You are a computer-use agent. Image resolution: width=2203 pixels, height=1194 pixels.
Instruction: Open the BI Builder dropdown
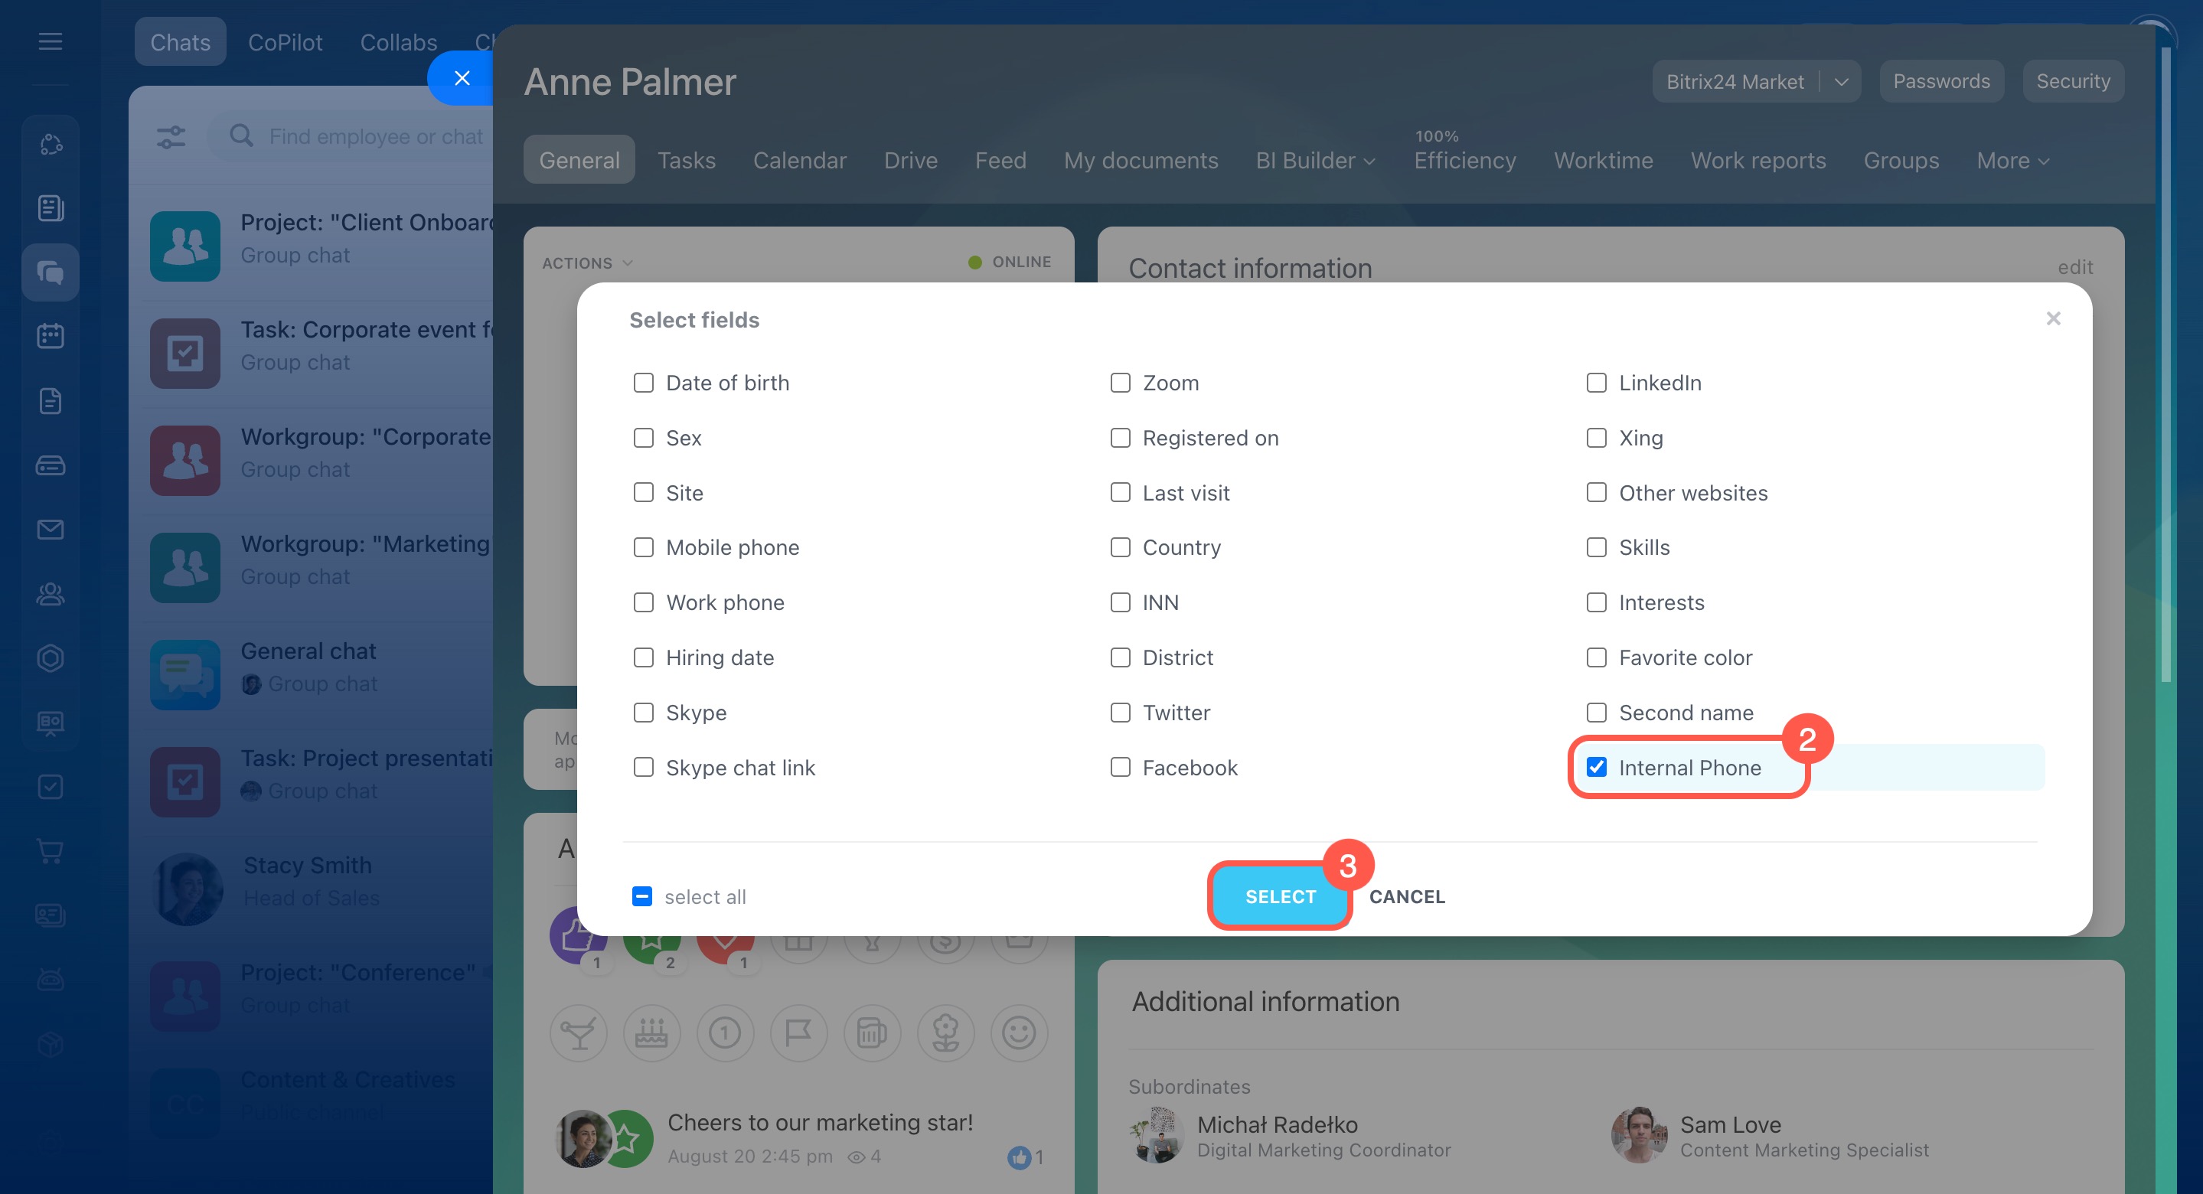point(1315,161)
